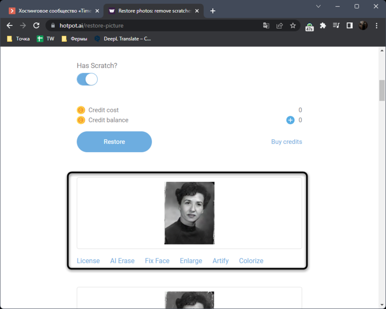Click the blue Restore button
Viewport: 386px width, 309px height.
point(114,142)
